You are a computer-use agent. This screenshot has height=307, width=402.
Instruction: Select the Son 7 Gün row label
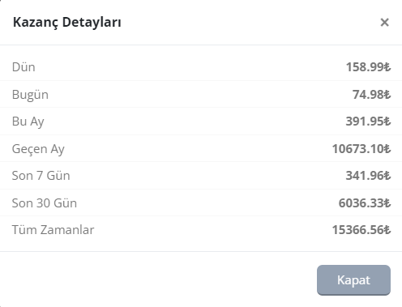coord(41,176)
